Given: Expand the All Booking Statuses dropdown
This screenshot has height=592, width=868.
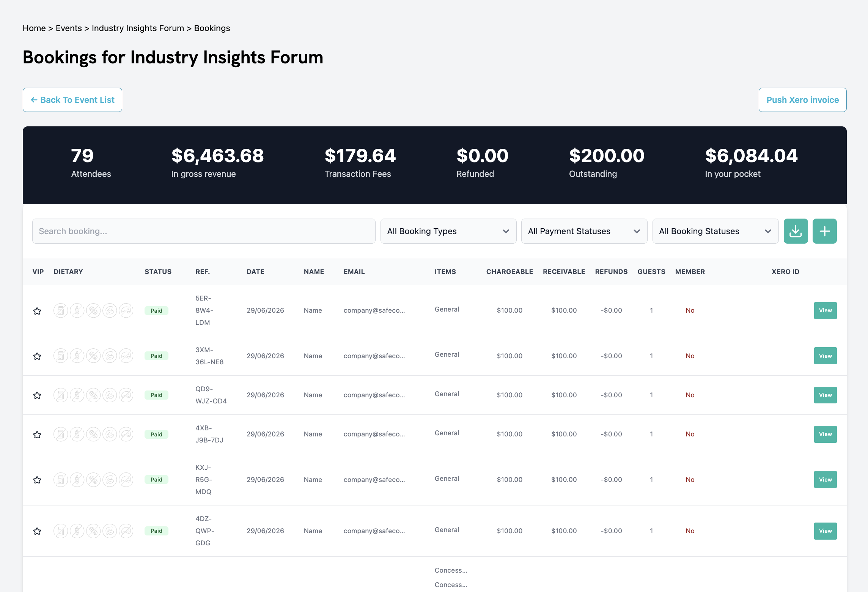Looking at the screenshot, I should (715, 231).
